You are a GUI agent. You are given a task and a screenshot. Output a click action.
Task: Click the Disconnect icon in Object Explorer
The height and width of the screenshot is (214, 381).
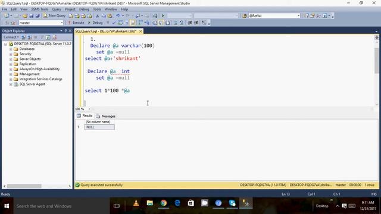point(30,37)
